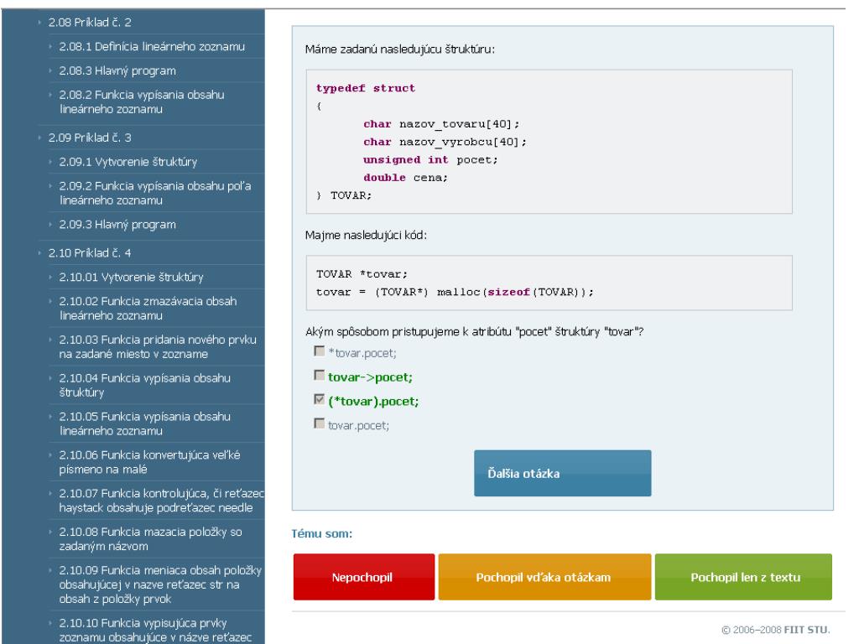The height and width of the screenshot is (644, 859).
Task: Go to the next question with Ďalšia otázka
Action: tap(563, 473)
